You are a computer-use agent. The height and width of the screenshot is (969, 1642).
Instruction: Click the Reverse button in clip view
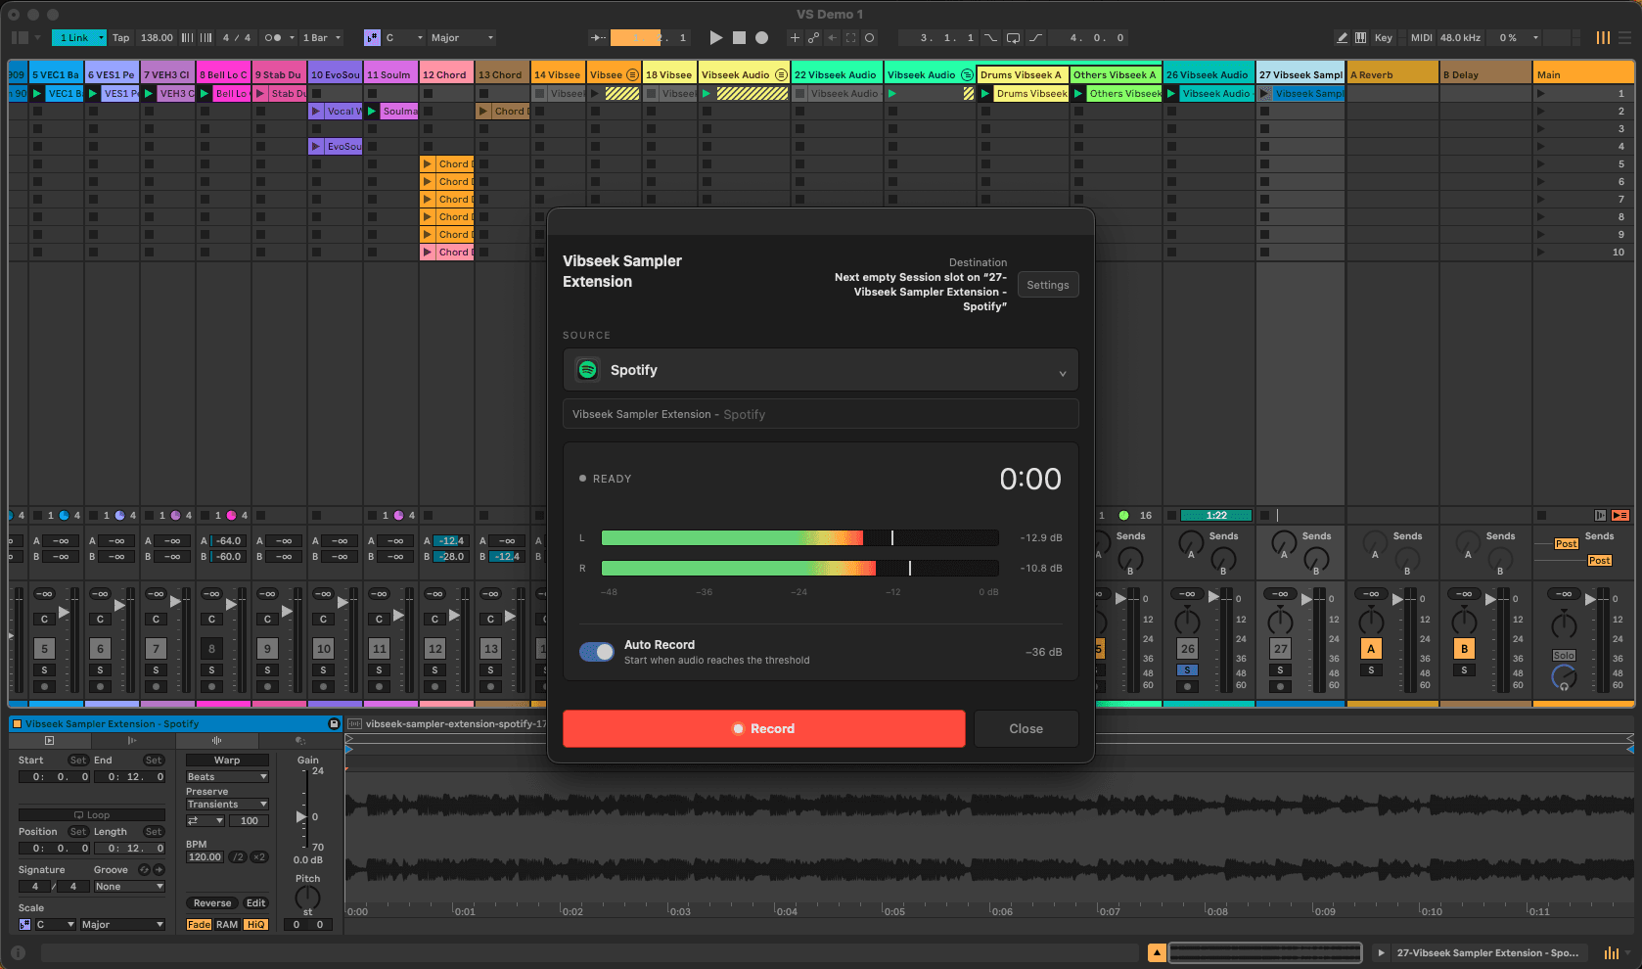(x=212, y=902)
